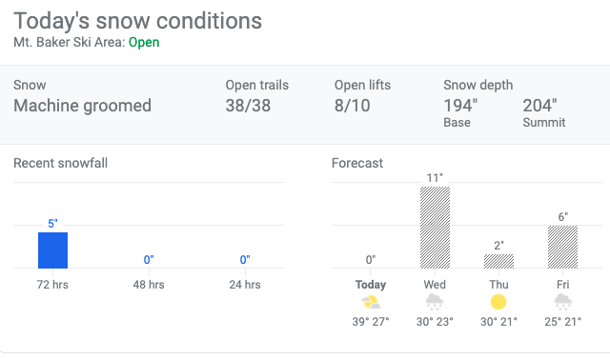Image resolution: width=610 pixels, height=359 pixels.
Task: Click the Today's snow conditions heading
Action: (137, 21)
